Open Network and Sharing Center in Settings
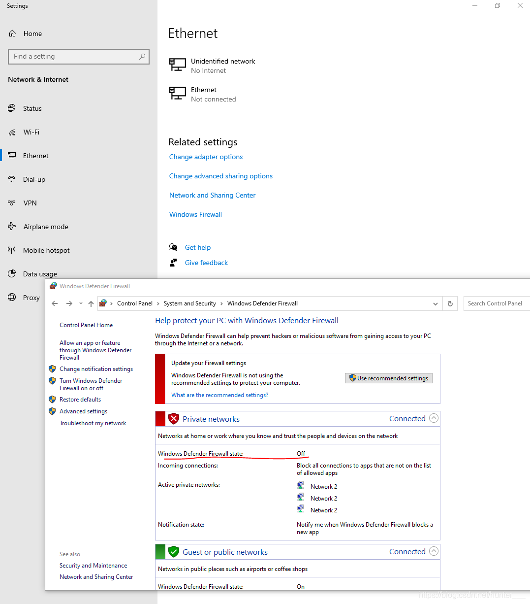The image size is (530, 604). pos(213,195)
